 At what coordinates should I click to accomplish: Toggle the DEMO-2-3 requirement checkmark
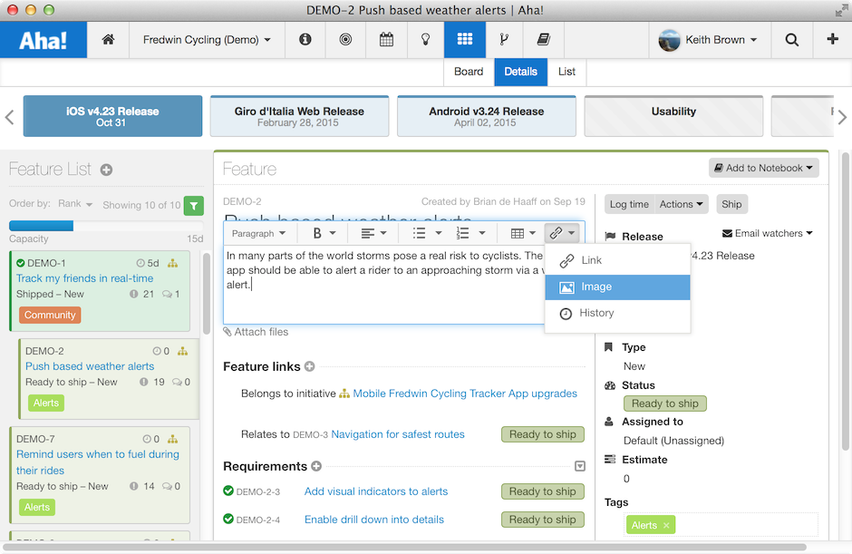pos(228,491)
